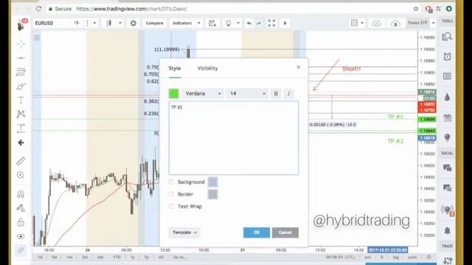Enable the Background checkbox
Viewport: 472px width, 265px height.
point(171,182)
